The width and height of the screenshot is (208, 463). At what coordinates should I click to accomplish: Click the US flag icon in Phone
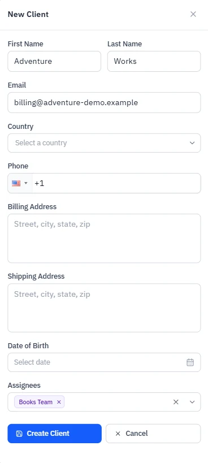tap(16, 183)
